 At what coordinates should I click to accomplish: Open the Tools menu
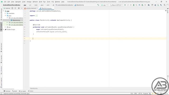(49, 2)
